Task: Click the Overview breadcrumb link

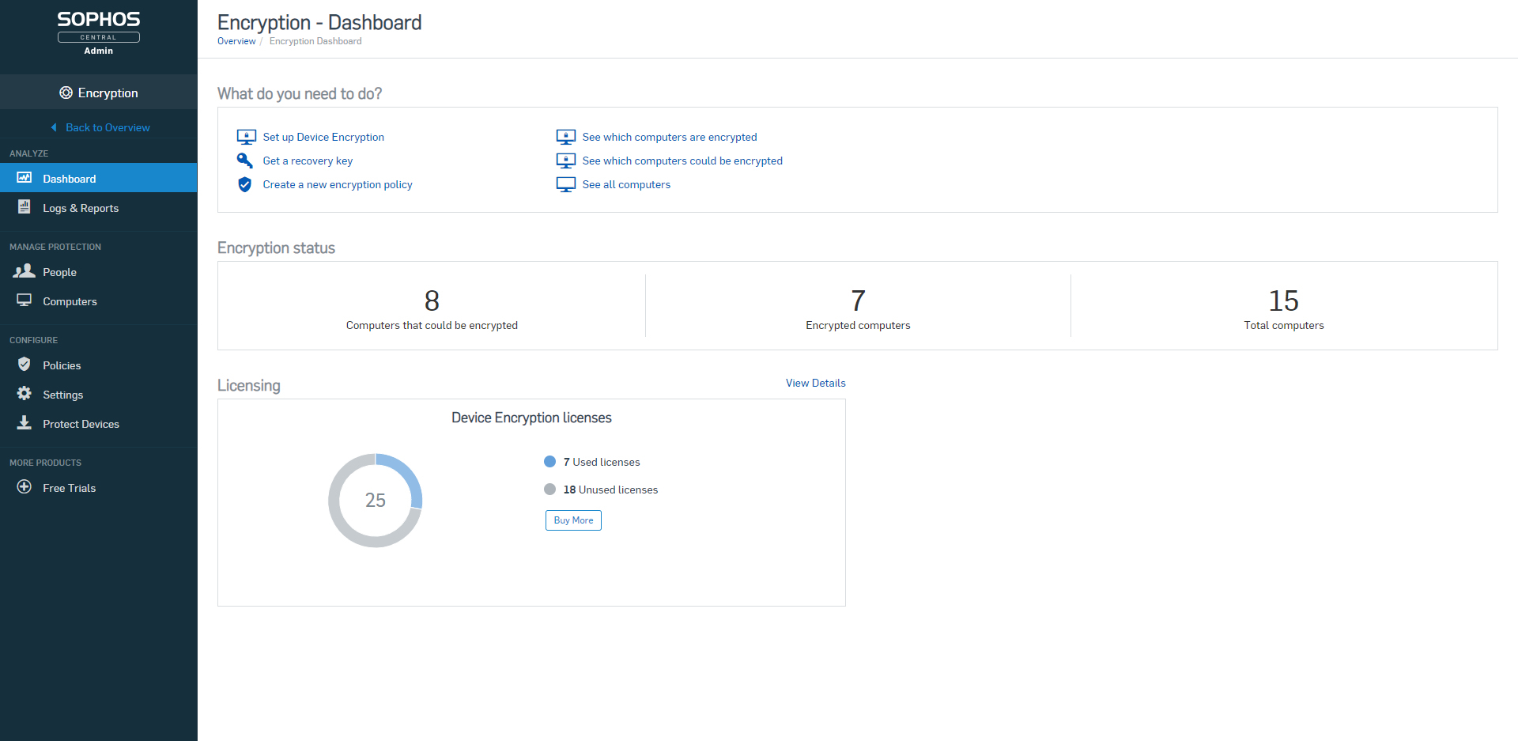Action: (x=236, y=41)
